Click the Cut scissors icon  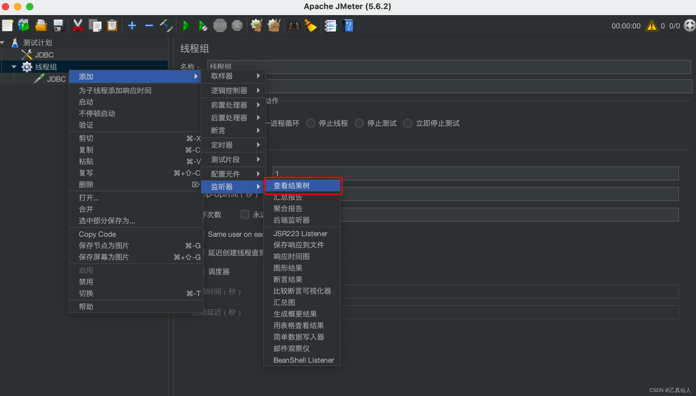(78, 26)
